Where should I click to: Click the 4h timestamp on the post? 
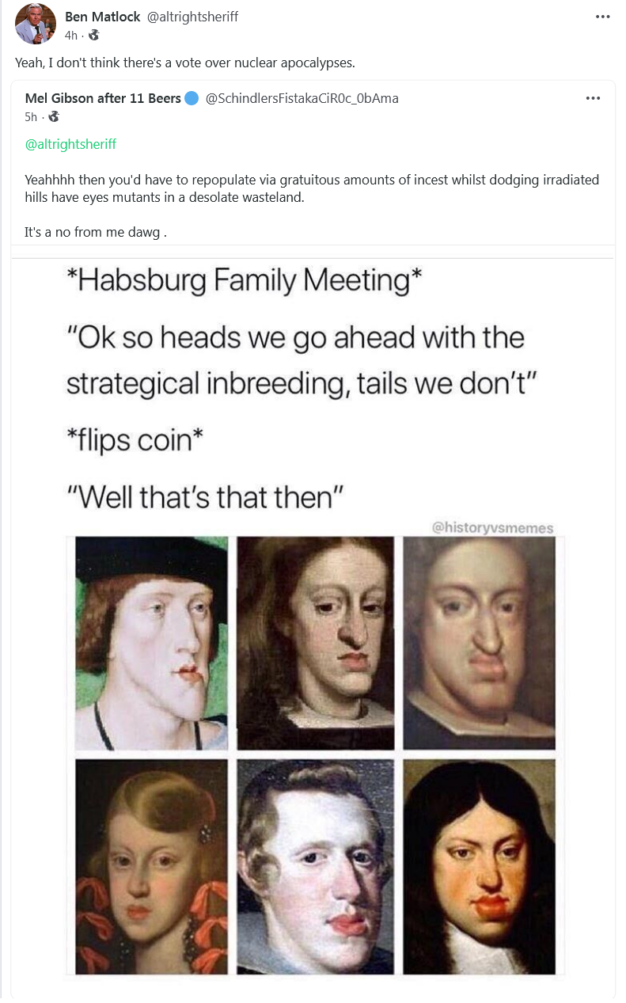pyautogui.click(x=71, y=35)
